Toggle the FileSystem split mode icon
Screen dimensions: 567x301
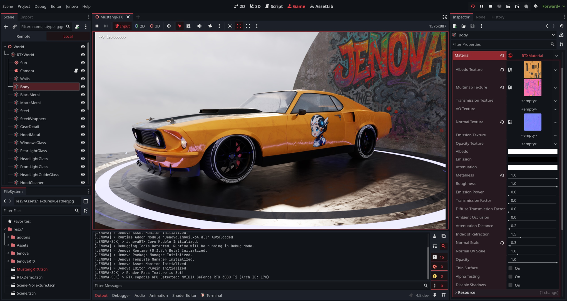click(x=86, y=201)
